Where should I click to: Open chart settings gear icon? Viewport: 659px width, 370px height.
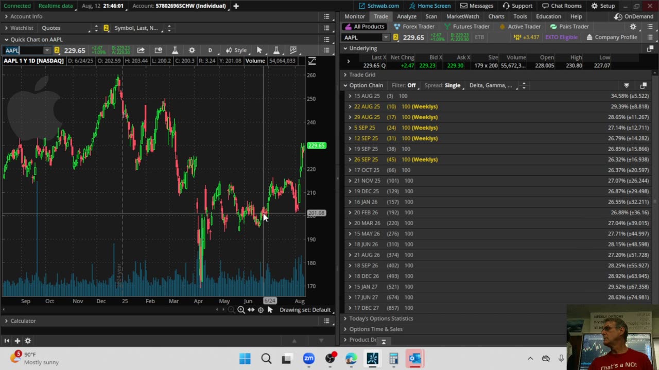[192, 50]
